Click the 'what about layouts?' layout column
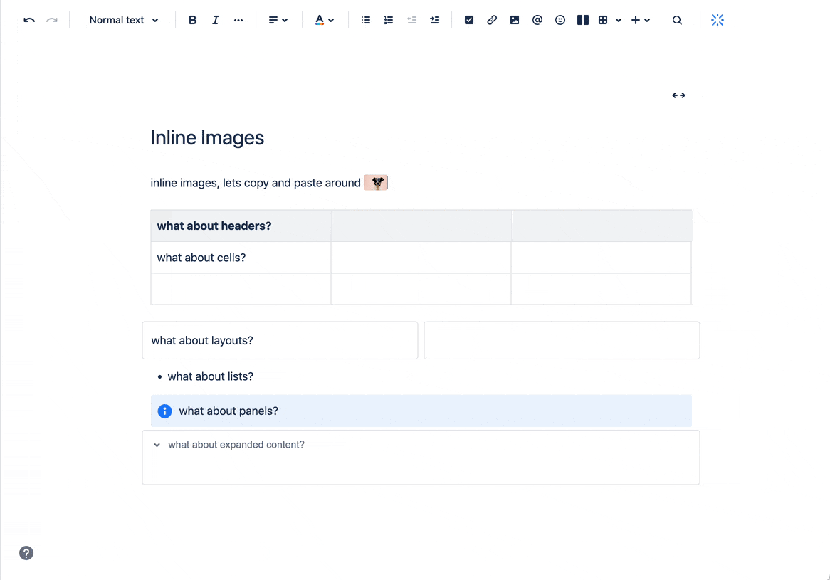 tap(280, 340)
